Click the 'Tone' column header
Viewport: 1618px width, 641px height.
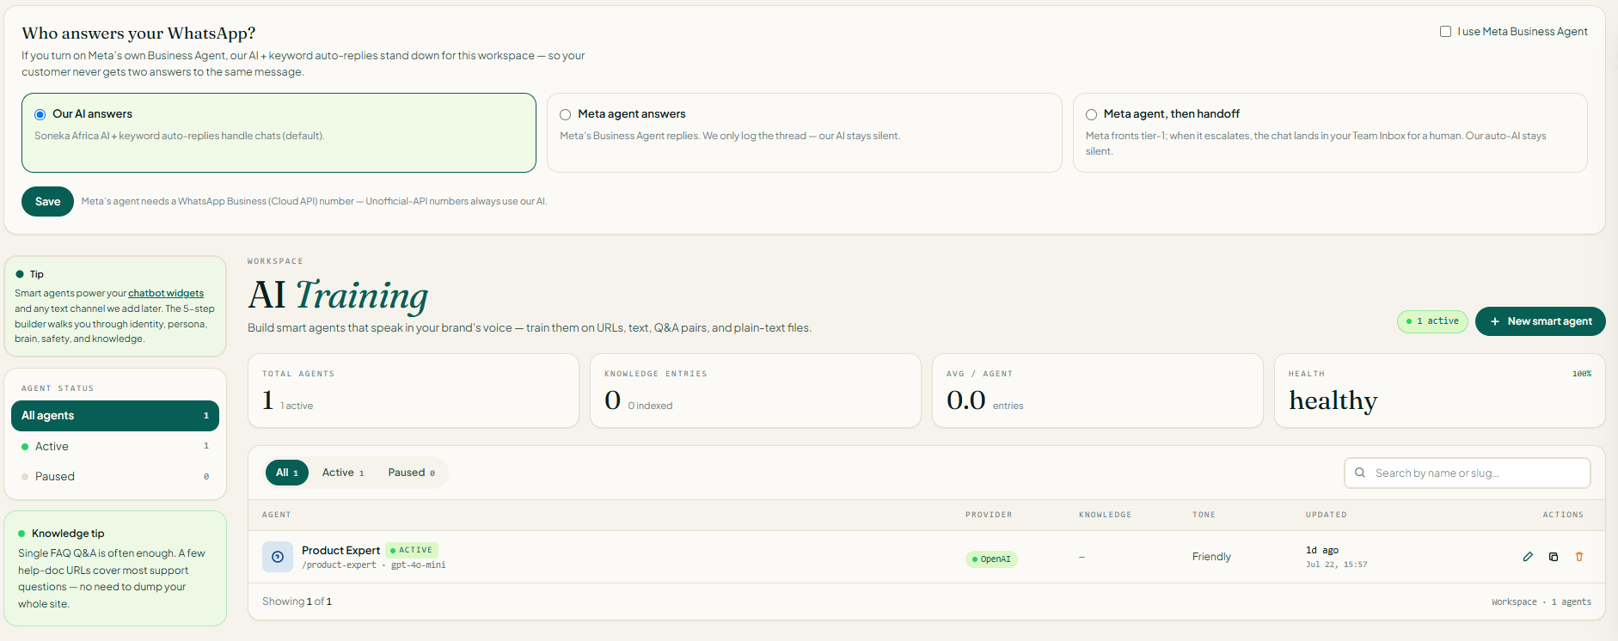point(1204,515)
